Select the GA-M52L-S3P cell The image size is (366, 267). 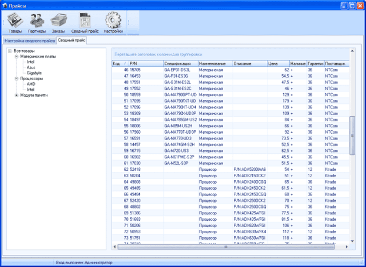point(181,163)
